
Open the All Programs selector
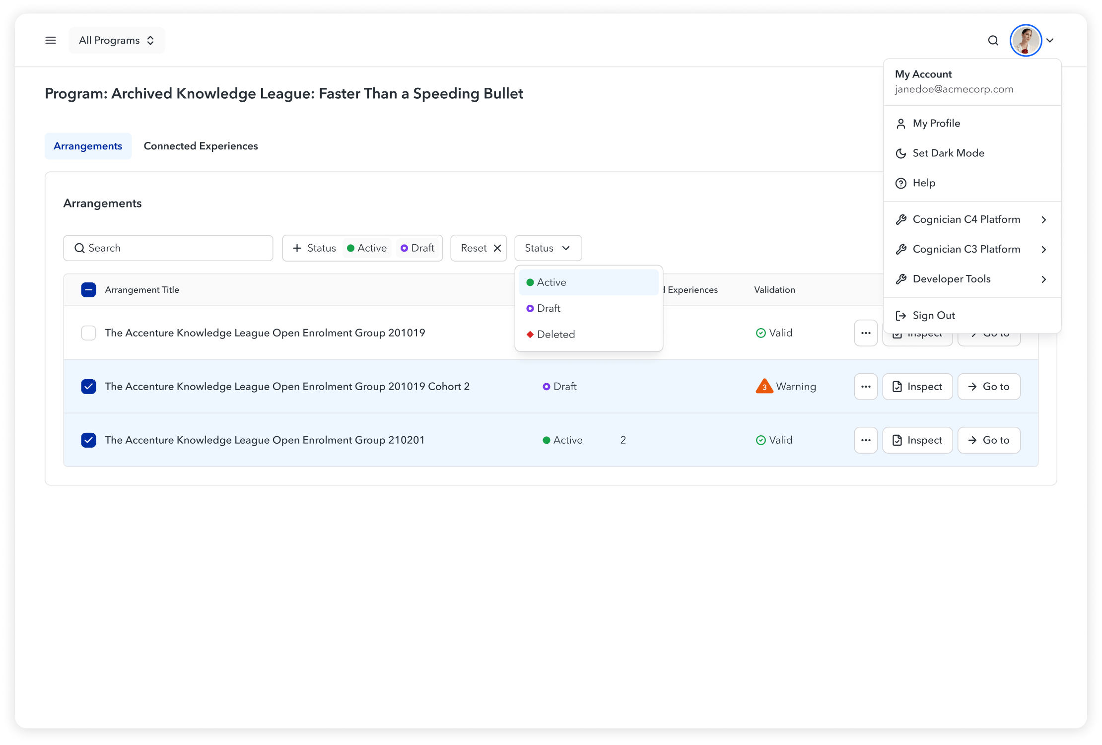pyautogui.click(x=117, y=40)
